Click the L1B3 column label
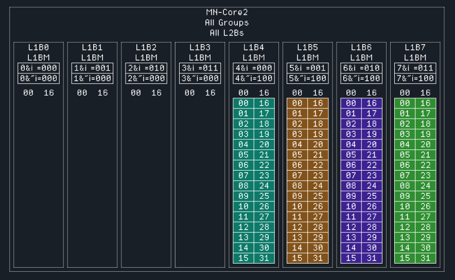Screen dimensions: 455x280 200,47
